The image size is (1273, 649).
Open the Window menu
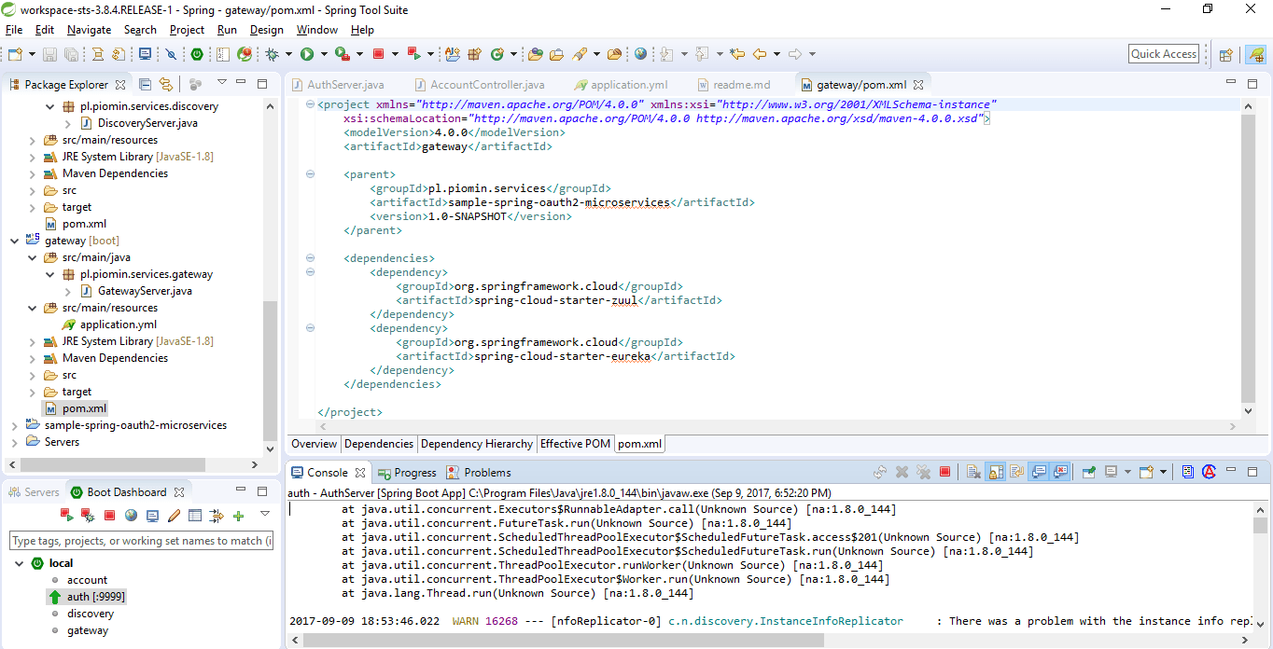pos(317,30)
